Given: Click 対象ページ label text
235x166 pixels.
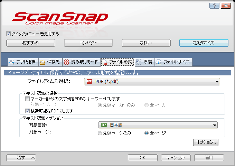Looking at the screenshot, I should pos(40,132).
